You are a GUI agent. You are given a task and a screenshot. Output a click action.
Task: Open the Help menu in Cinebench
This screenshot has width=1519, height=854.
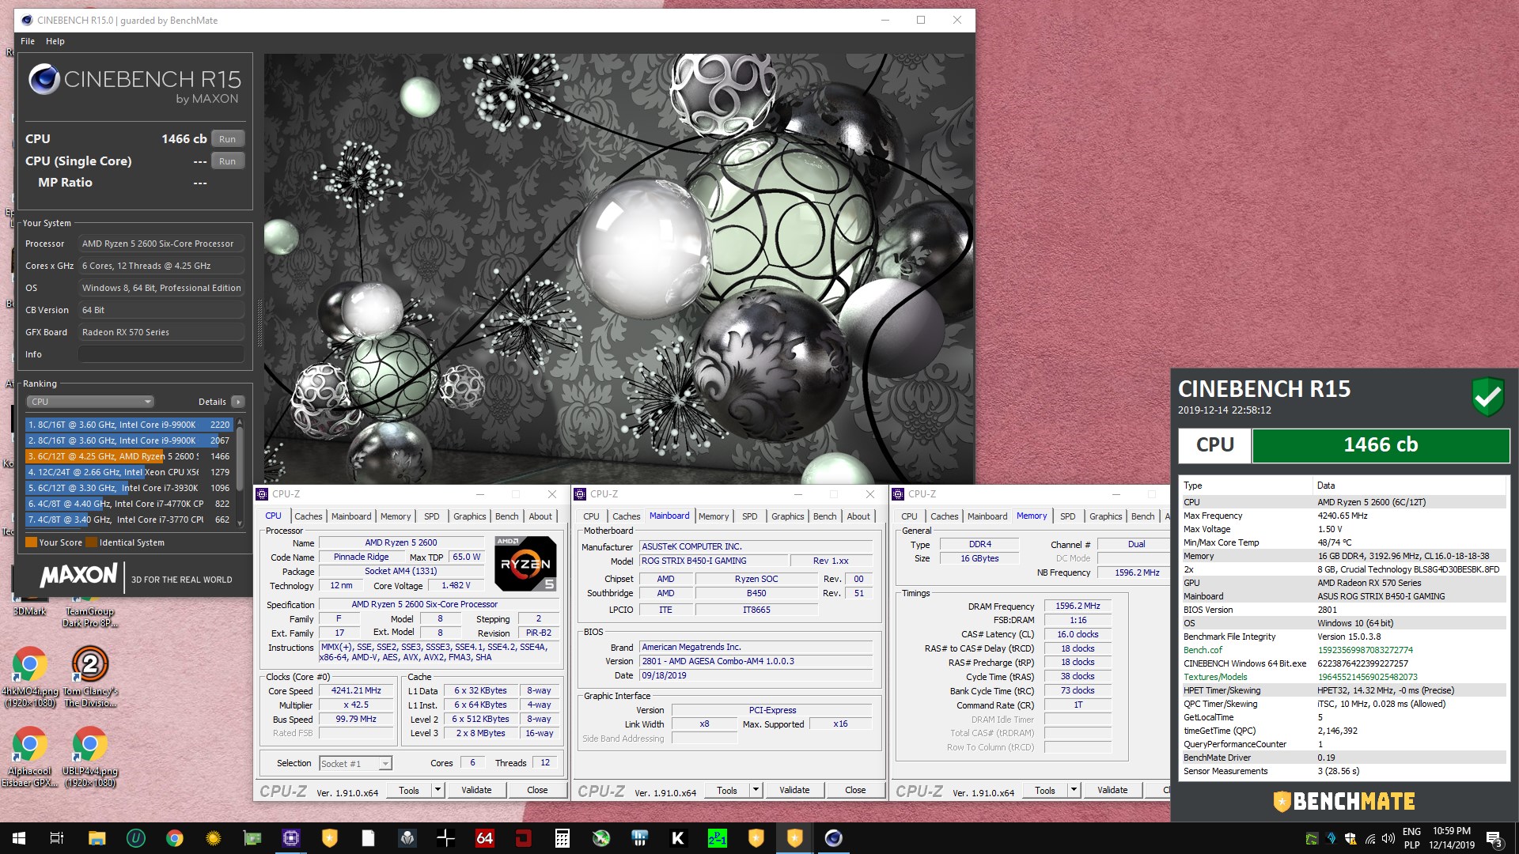pos(55,41)
